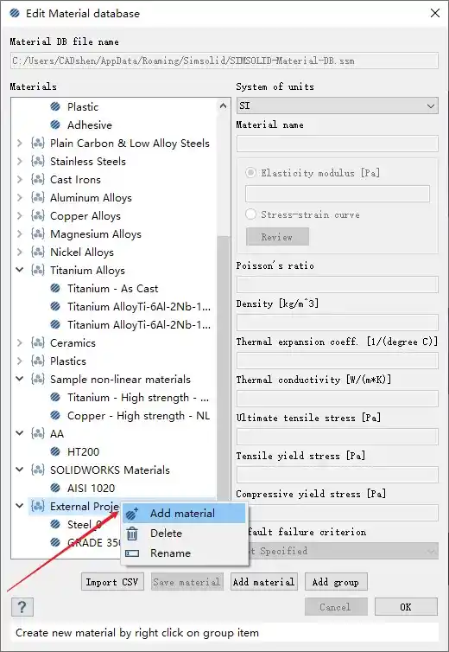Collapse the AA group
This screenshot has width=449, height=652.
(x=20, y=433)
